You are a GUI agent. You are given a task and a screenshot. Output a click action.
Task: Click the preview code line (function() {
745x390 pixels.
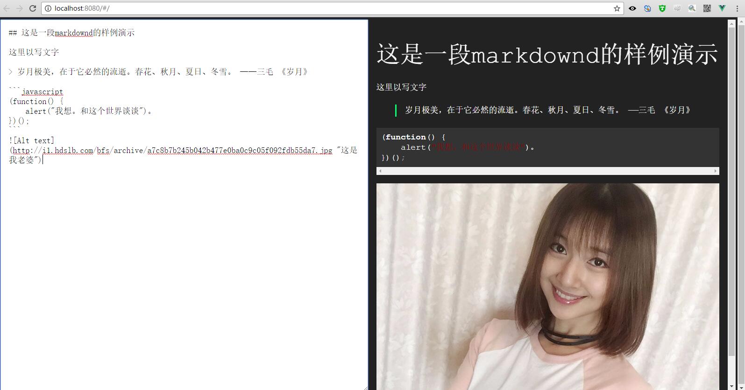click(414, 137)
